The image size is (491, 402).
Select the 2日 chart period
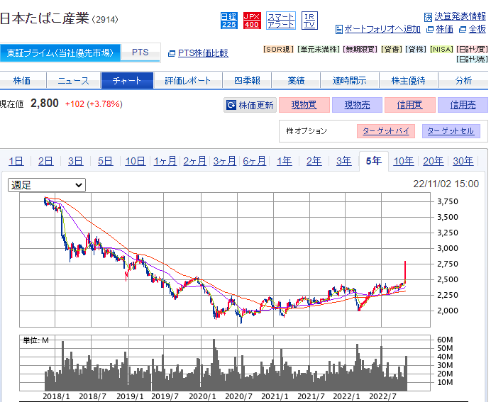tap(45, 161)
